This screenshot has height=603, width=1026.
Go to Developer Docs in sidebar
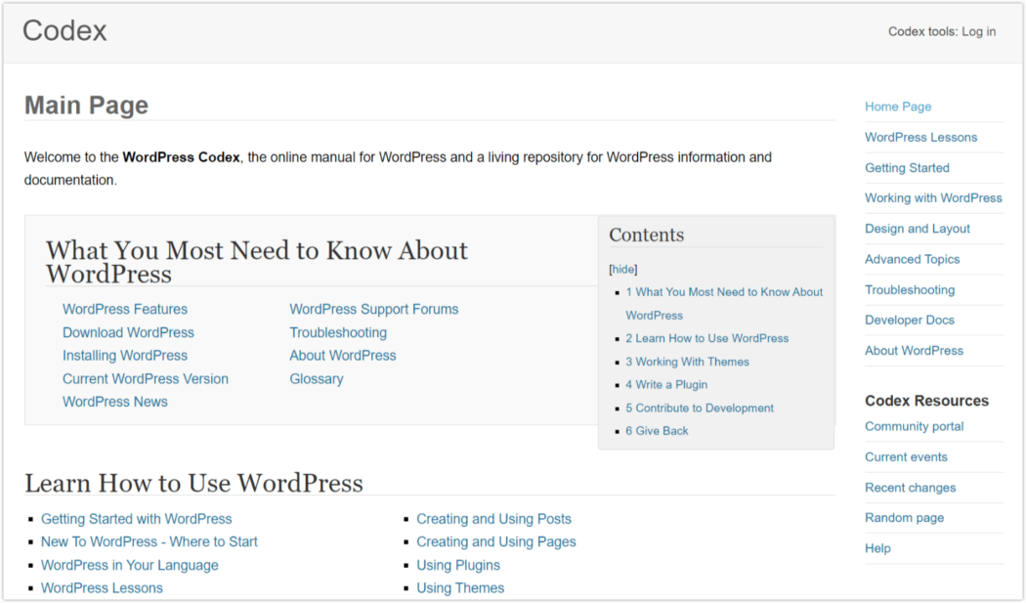pos(909,320)
